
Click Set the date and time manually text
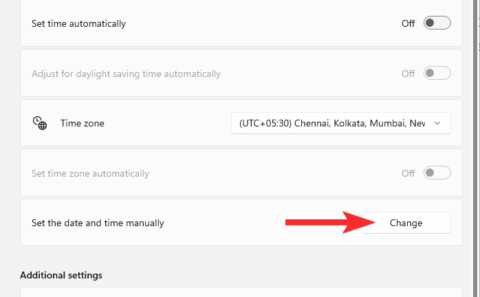pos(98,223)
